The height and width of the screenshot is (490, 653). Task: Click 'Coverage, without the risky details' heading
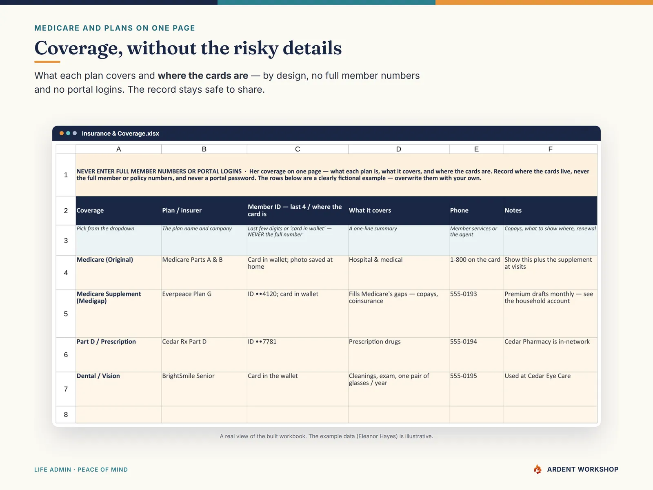[188, 48]
